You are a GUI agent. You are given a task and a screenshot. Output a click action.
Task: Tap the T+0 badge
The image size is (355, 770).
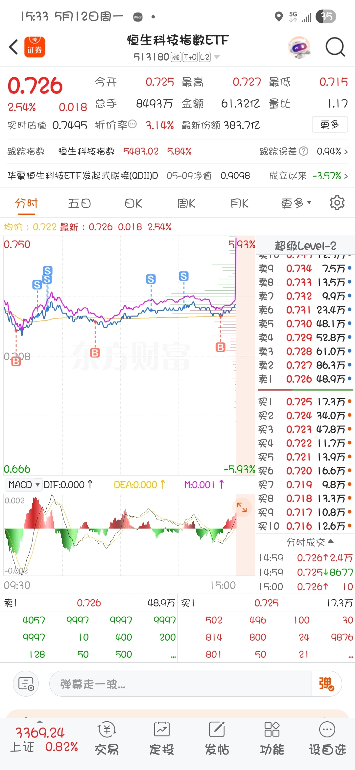point(190,57)
